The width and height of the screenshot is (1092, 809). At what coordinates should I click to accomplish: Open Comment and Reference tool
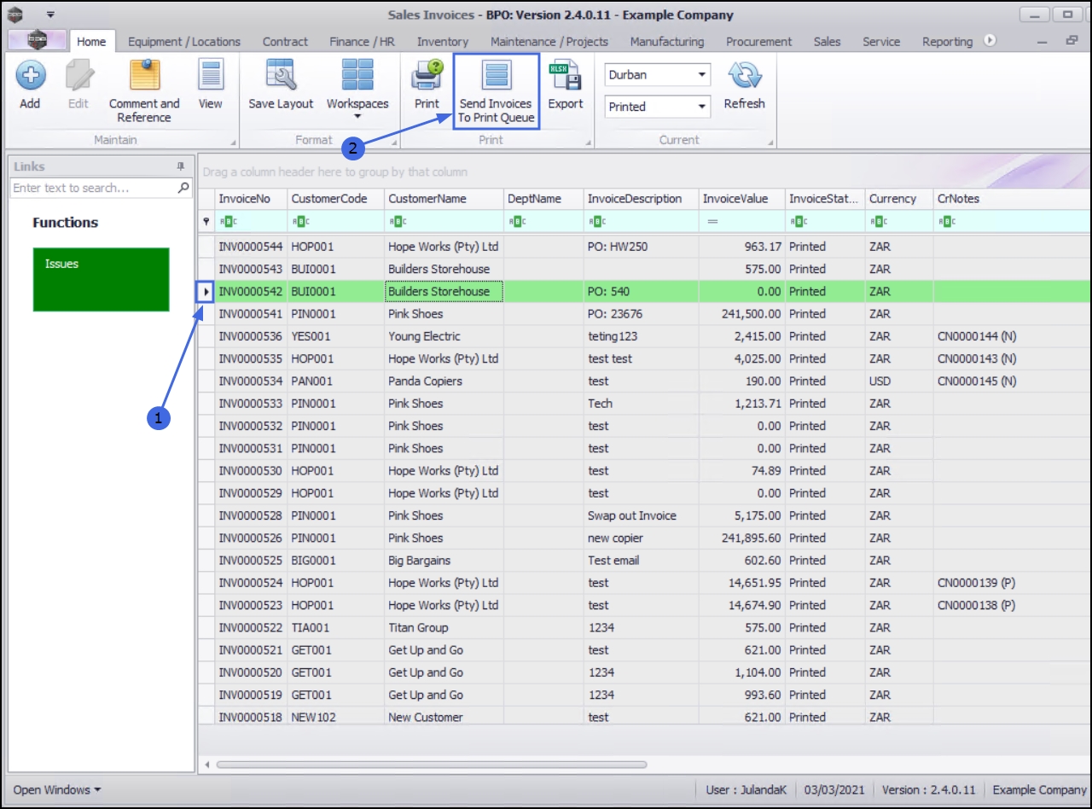click(x=144, y=90)
